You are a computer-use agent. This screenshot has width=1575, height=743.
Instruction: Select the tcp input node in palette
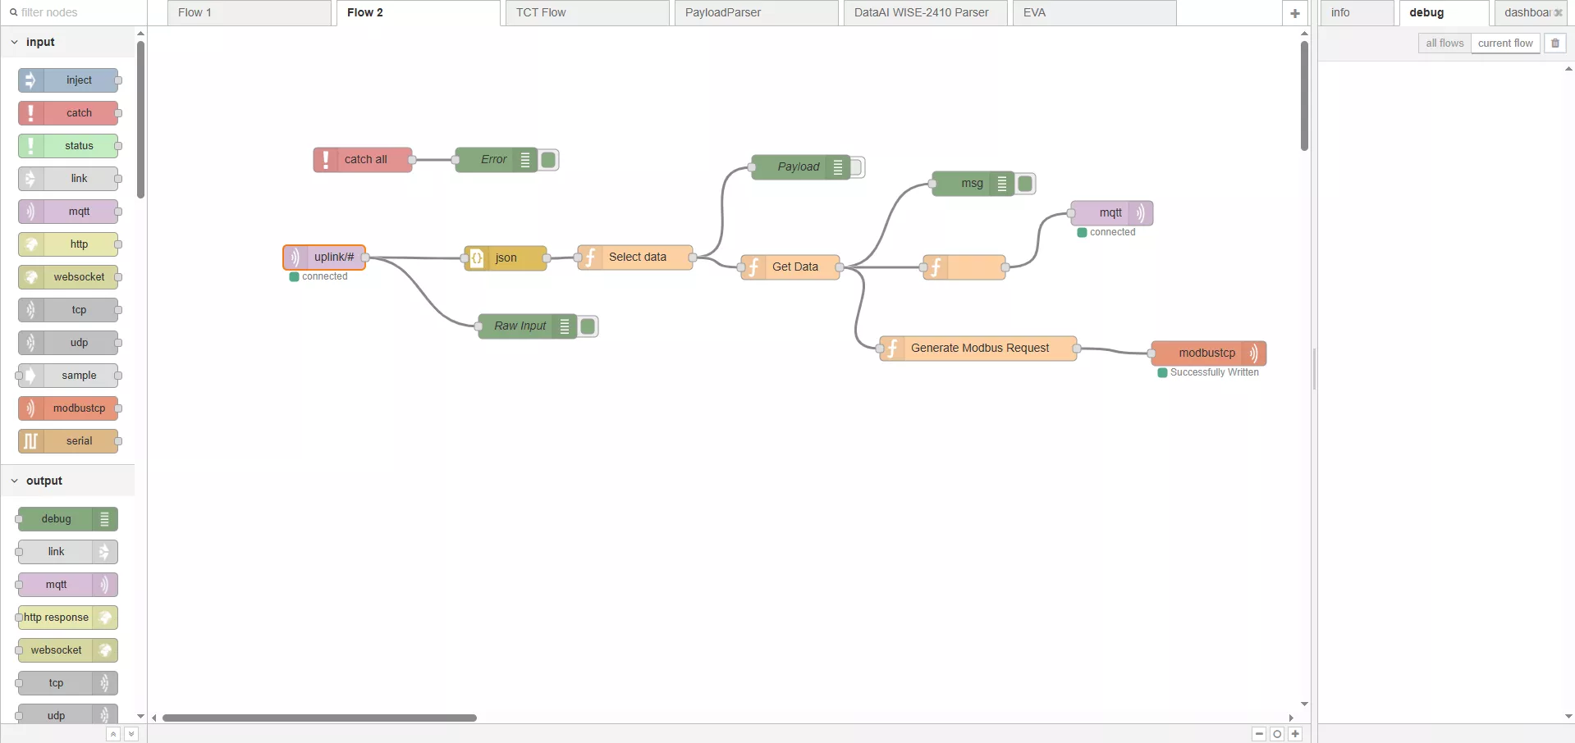(x=68, y=310)
